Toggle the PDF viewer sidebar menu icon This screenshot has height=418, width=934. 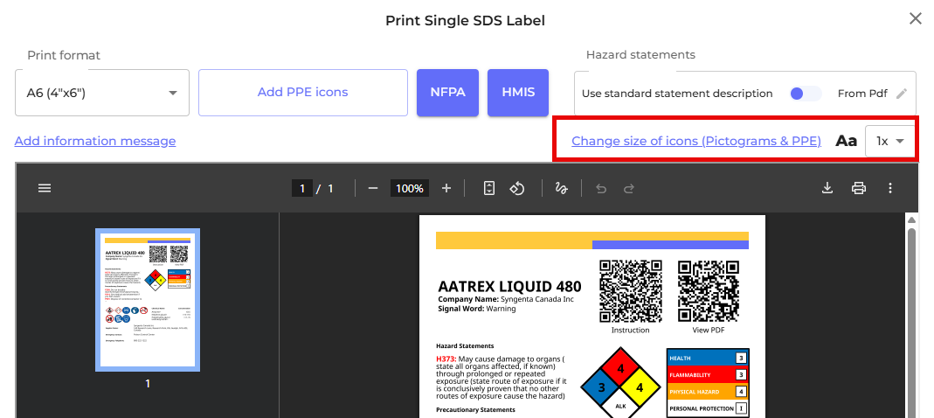click(x=45, y=188)
